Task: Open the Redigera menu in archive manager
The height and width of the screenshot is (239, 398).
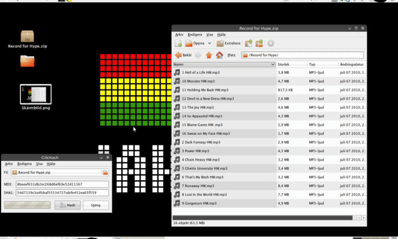Action: tap(195, 35)
